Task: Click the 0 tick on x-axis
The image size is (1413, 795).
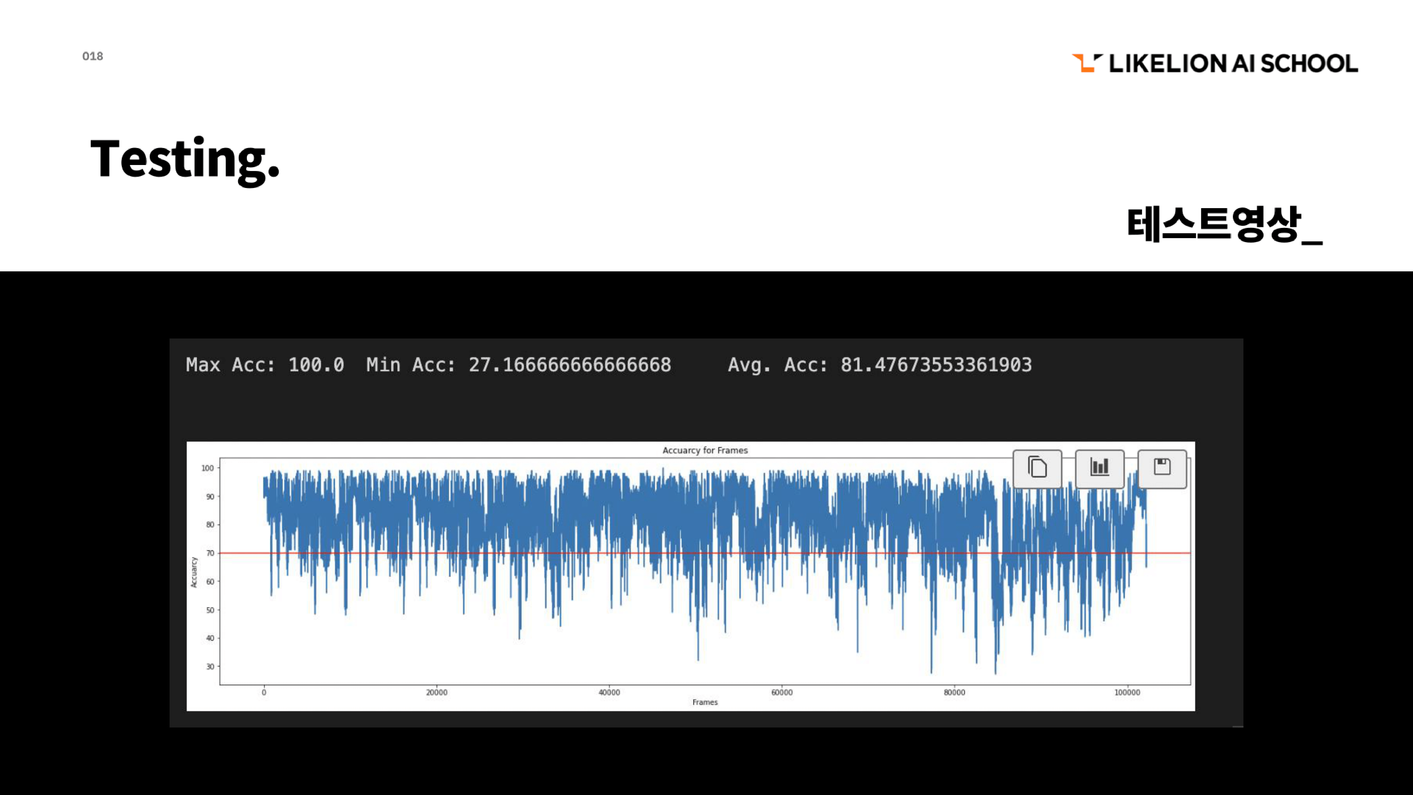Action: coord(264,693)
